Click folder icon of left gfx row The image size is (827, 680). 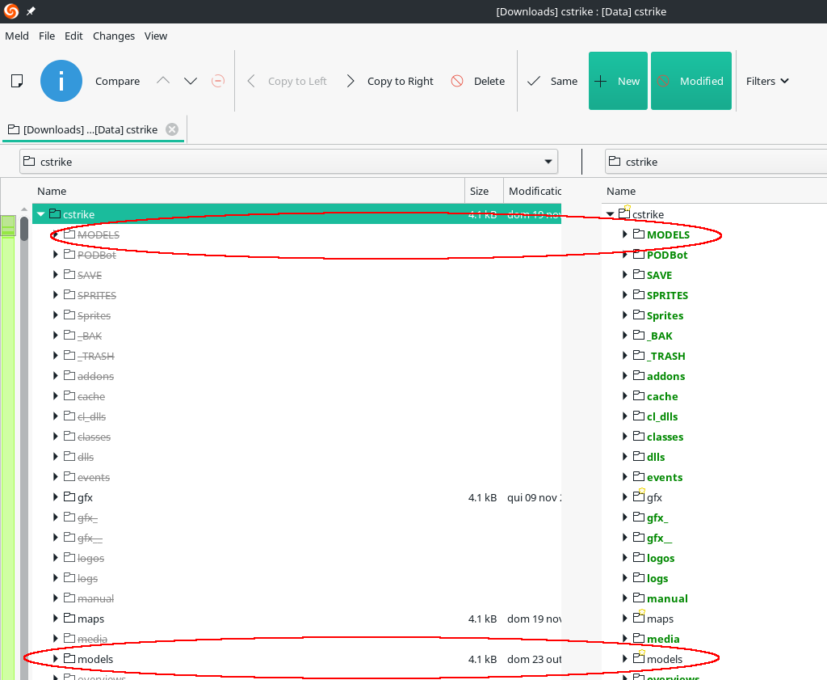(x=69, y=496)
